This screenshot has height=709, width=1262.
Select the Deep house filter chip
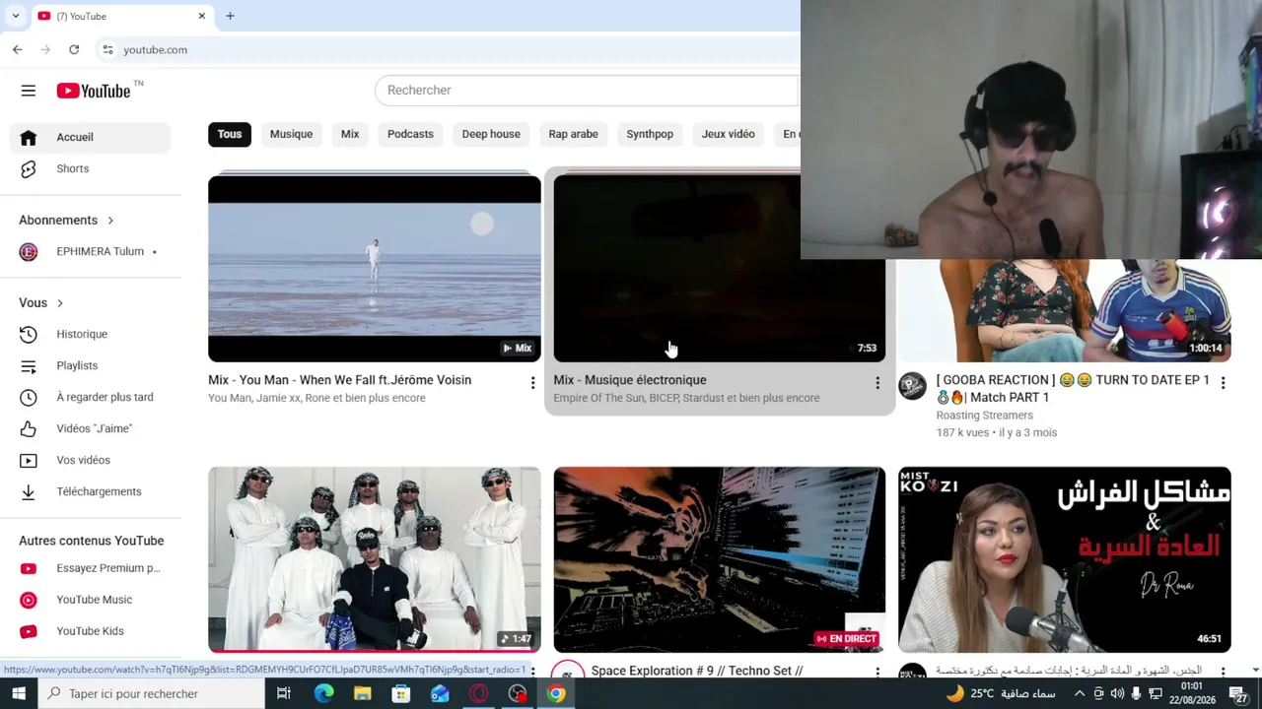491,134
